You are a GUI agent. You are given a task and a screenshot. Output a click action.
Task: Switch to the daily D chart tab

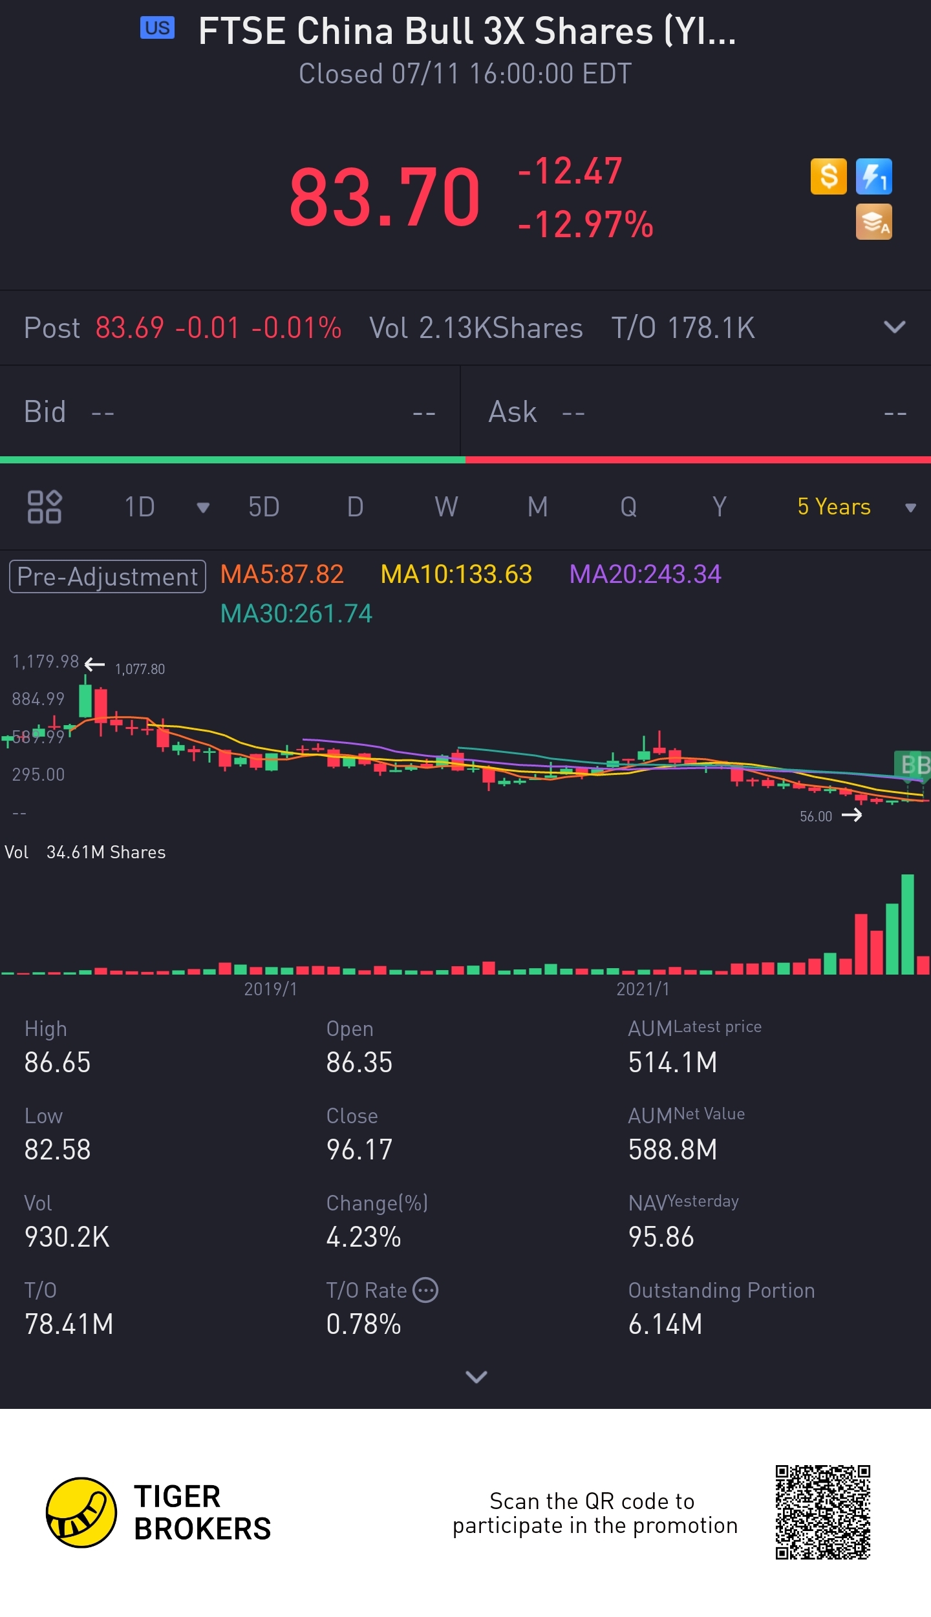355,507
